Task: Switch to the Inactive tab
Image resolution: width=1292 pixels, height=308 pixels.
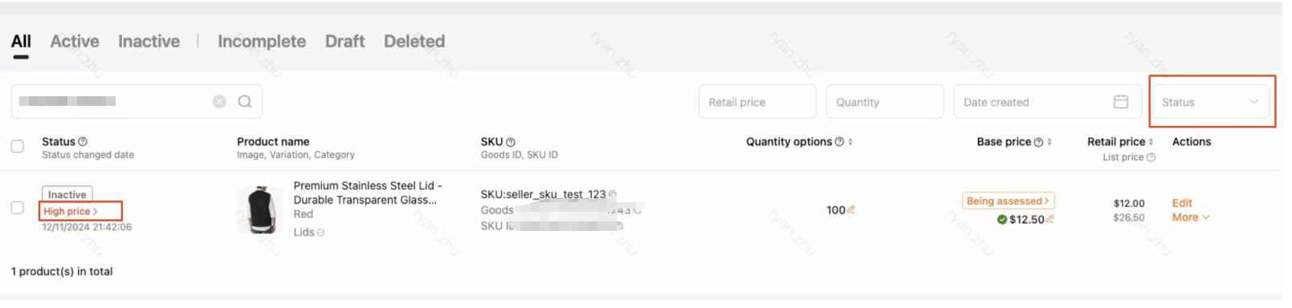Action: pos(149,41)
